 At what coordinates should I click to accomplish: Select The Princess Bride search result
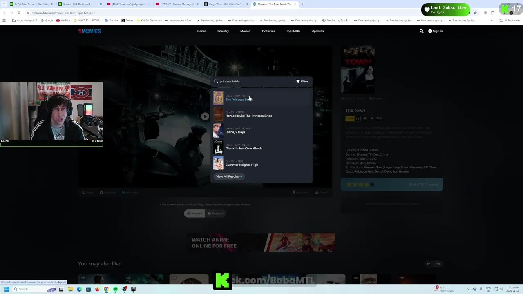tap(261, 98)
